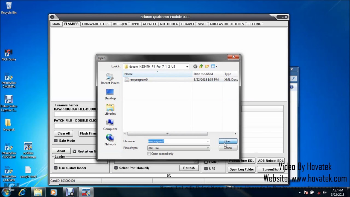350x197 pixels.
Task: Open Computer in dialog sidebar
Action: (x=110, y=125)
